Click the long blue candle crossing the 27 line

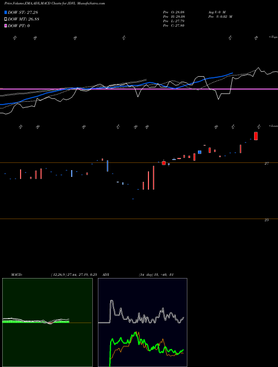(x=107, y=166)
